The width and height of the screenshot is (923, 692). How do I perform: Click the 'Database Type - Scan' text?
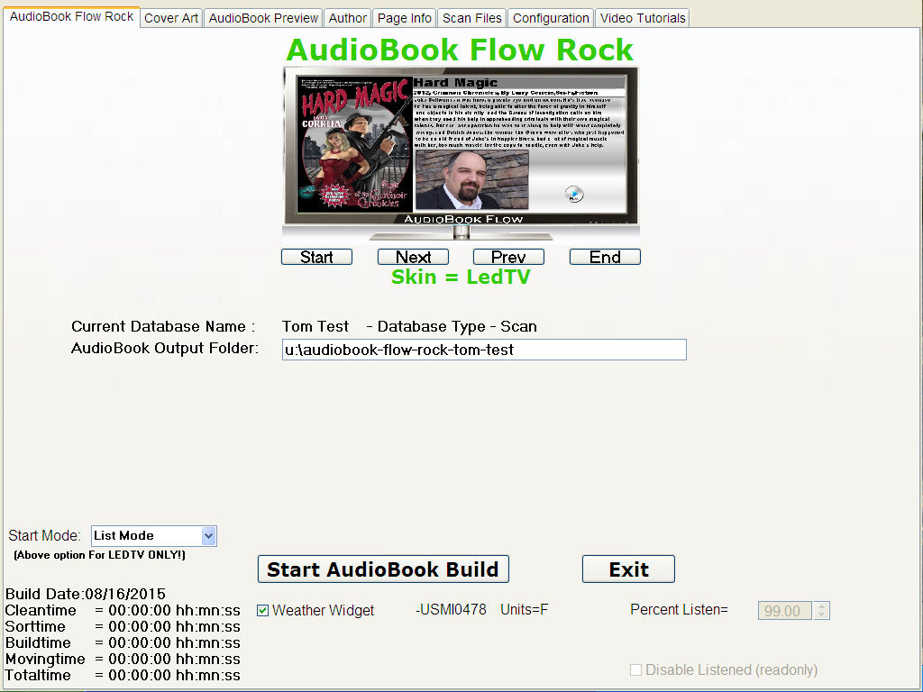pyautogui.click(x=457, y=326)
